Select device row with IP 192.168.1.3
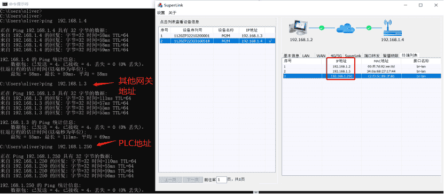The image size is (444, 194). [x=216, y=36]
